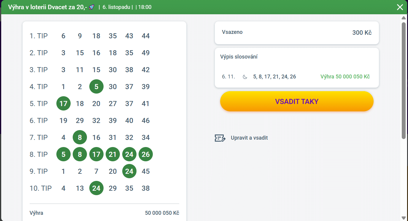This screenshot has height=221, width=408.
Task: Click the ticket edit icon
Action: 220,138
